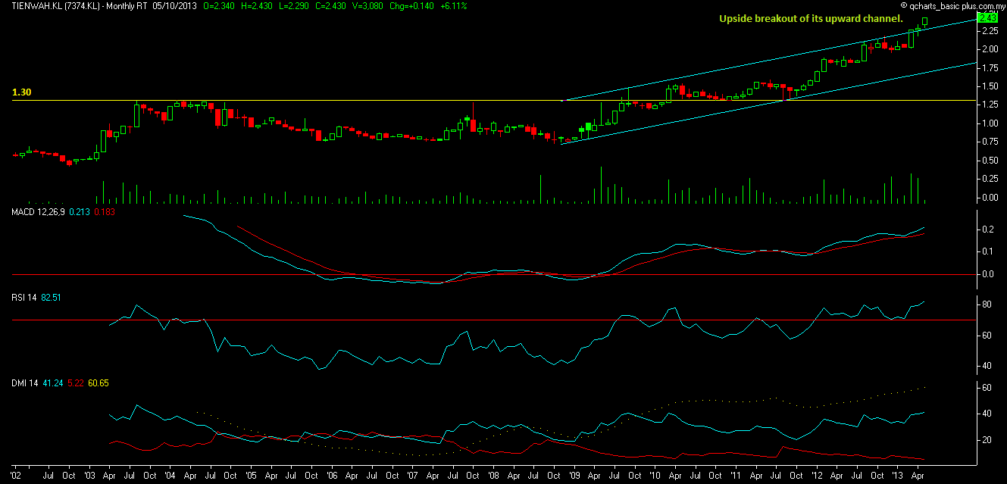Click the green current price tag on price axis
This screenshot has height=484, width=1007.
987,17
